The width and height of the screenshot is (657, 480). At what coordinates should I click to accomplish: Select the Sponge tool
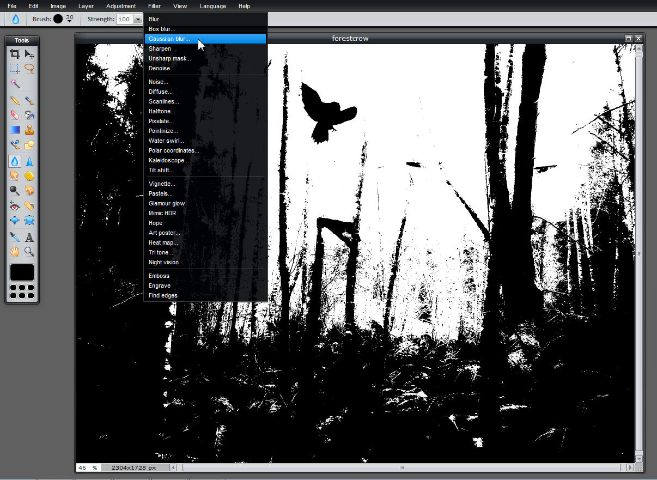pyautogui.click(x=29, y=176)
